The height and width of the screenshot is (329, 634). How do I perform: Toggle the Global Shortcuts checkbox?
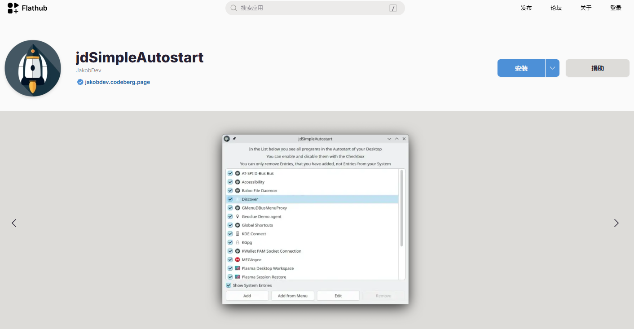230,225
